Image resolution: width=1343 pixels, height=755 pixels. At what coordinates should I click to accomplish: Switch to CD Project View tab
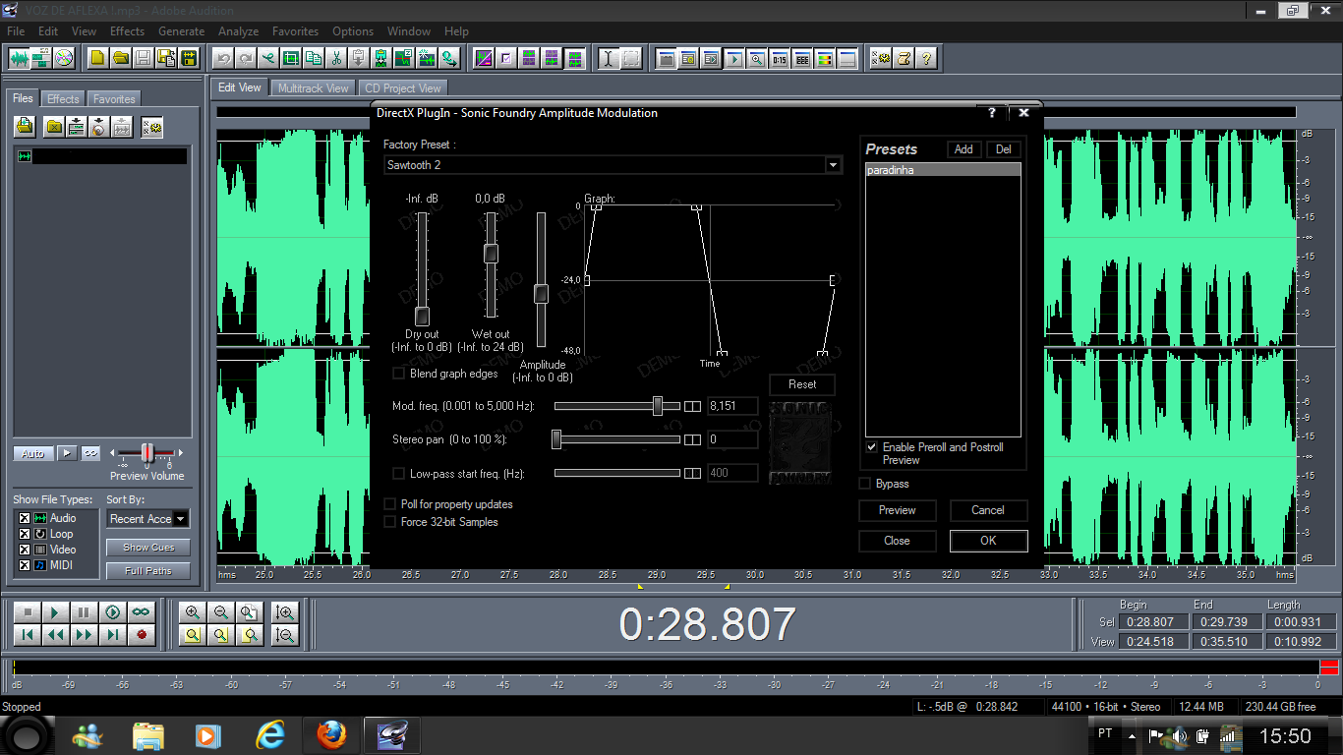point(403,87)
